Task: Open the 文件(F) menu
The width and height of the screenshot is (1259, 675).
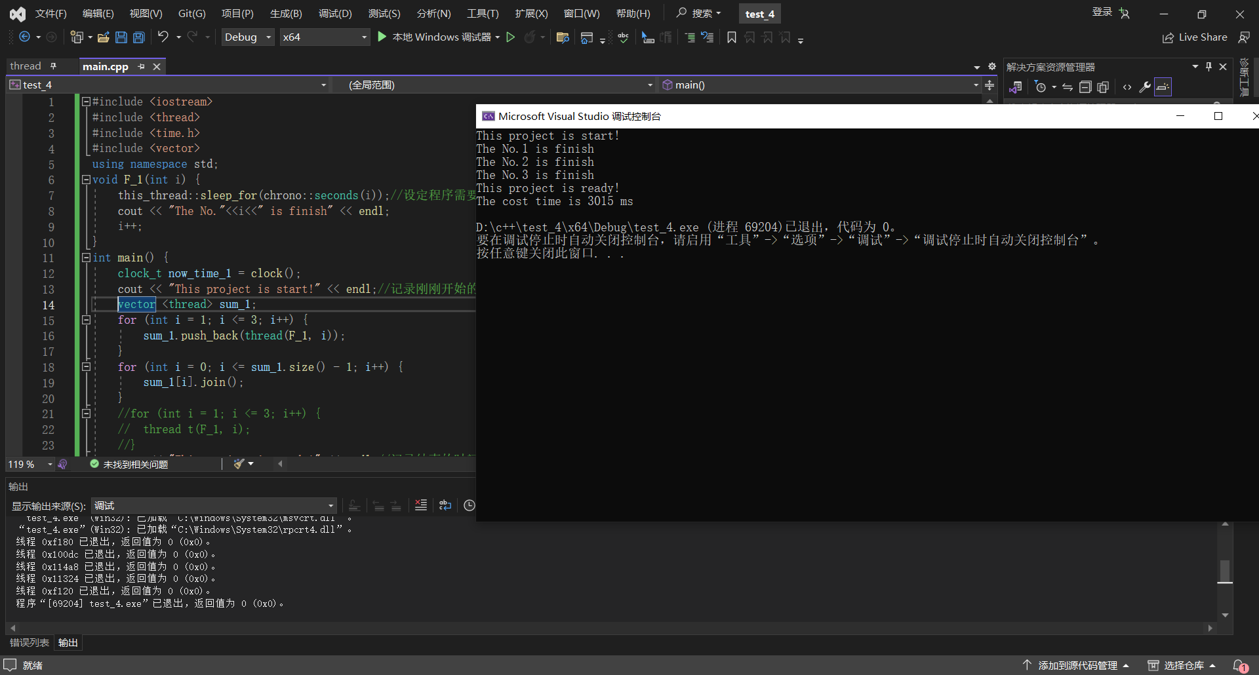Action: [x=50, y=14]
